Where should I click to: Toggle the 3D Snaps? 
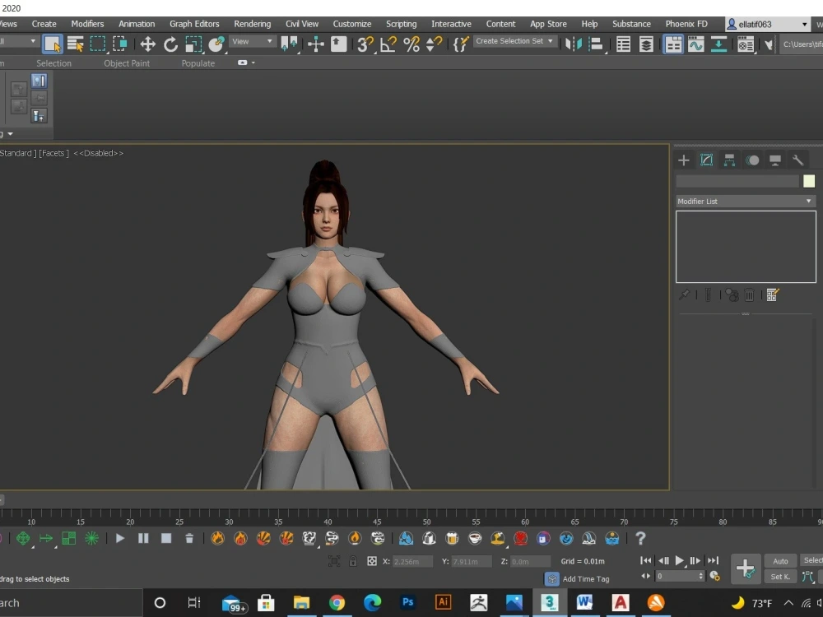[x=365, y=44]
